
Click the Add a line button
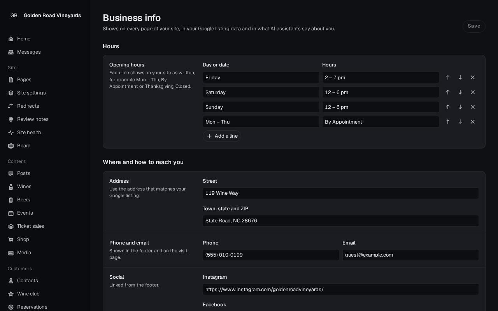point(222,136)
